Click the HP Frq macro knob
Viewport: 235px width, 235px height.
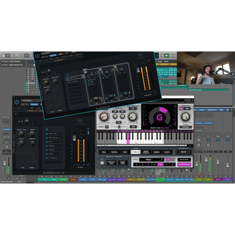coord(21,143)
